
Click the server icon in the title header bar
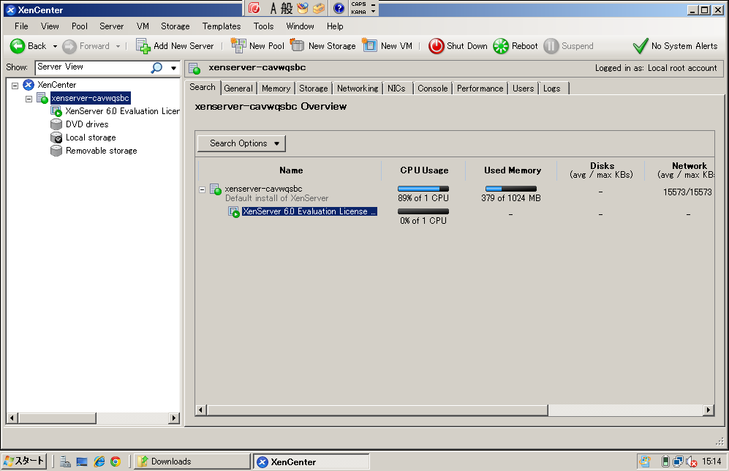(x=194, y=68)
